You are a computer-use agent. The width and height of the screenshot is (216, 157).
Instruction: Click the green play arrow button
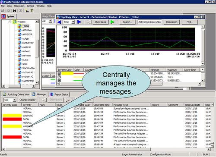(112, 22)
